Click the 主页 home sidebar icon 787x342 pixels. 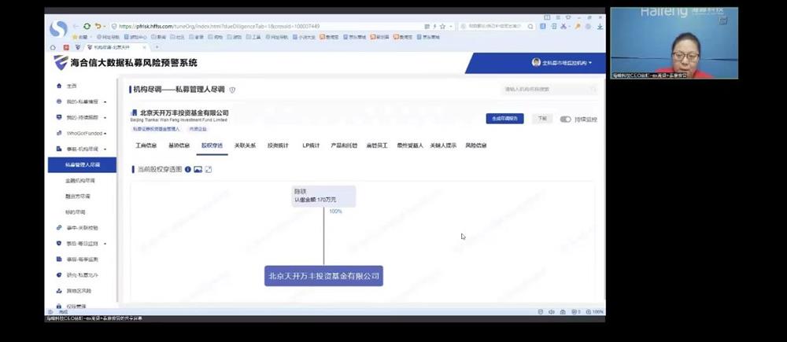(x=59, y=86)
